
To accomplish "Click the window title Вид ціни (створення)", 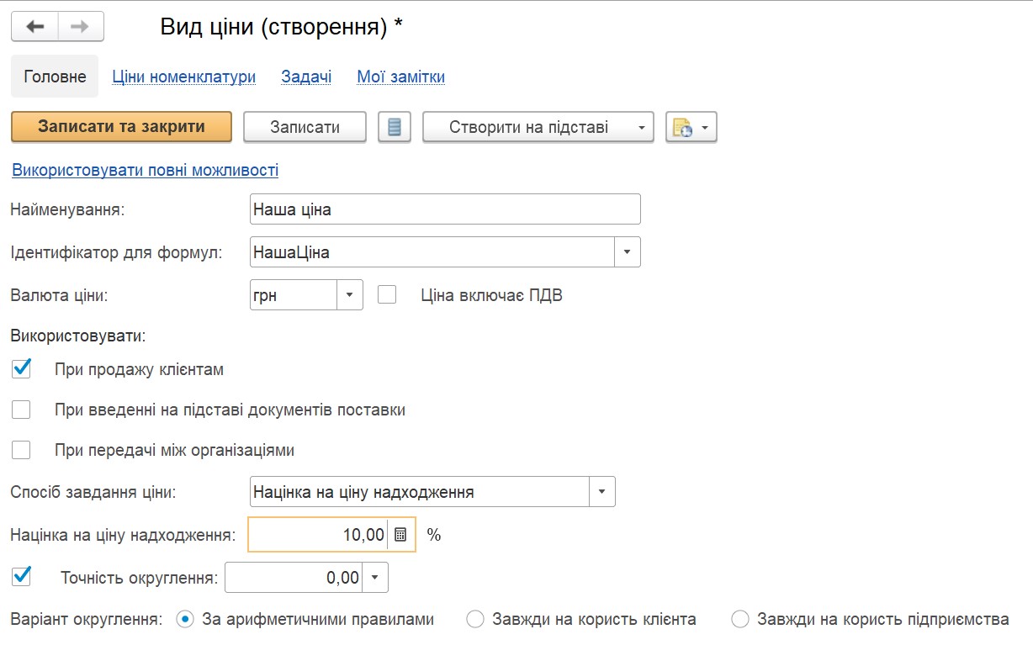I will click(x=281, y=27).
